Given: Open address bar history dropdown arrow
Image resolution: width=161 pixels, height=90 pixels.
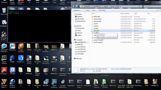Looking at the screenshot, I should [x=139, y=6].
